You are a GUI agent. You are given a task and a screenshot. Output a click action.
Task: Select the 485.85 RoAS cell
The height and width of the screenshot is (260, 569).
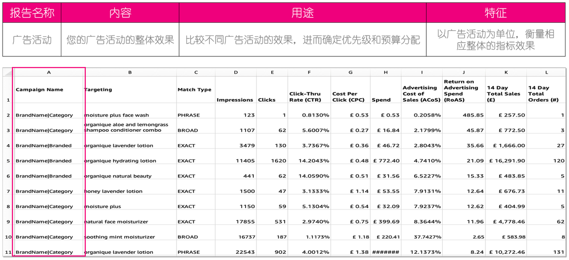[473, 115]
